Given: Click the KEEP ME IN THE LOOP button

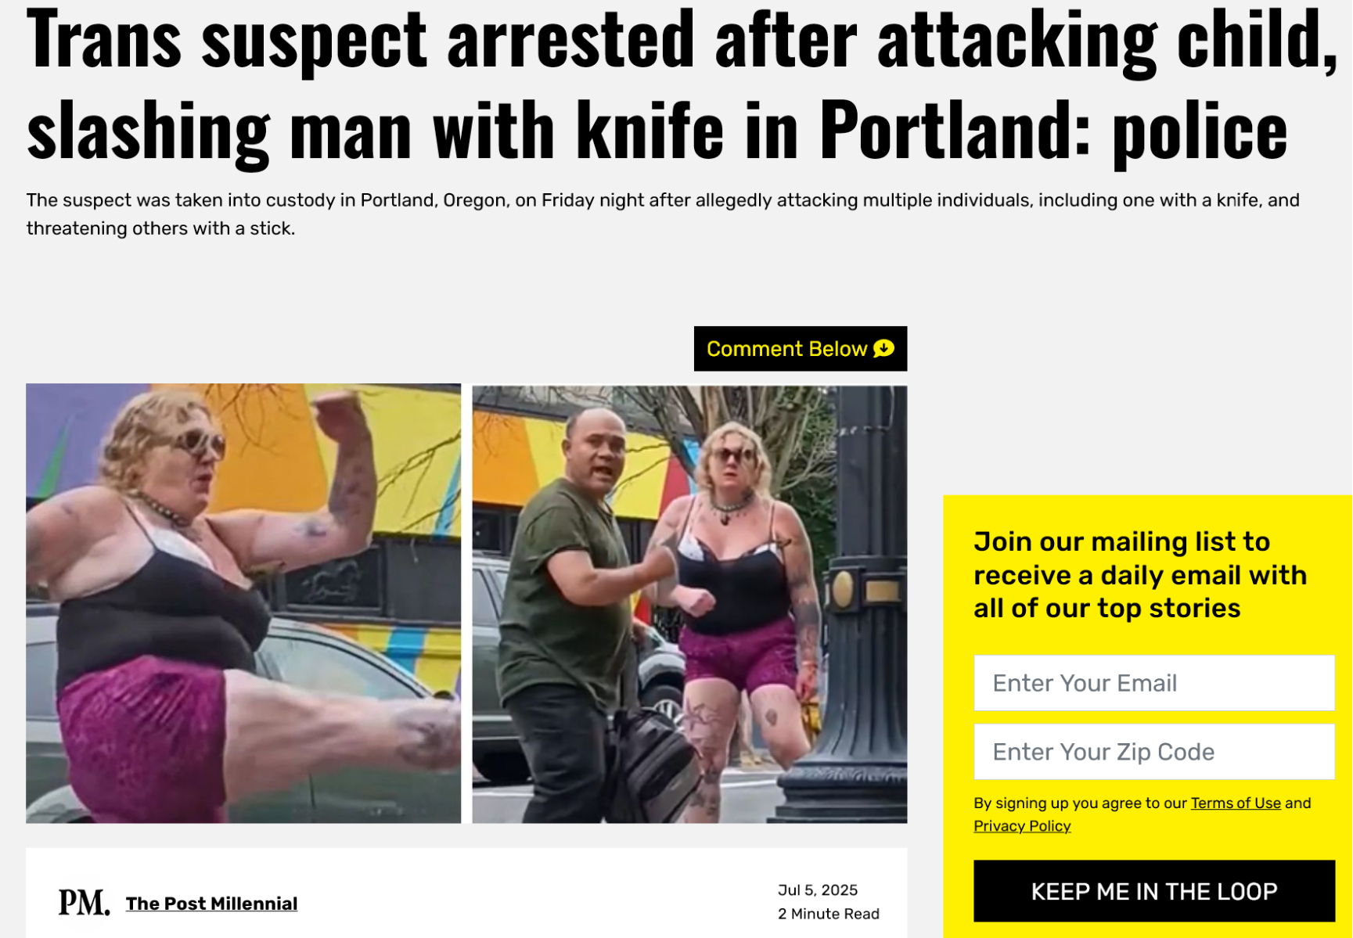Looking at the screenshot, I should click(1153, 891).
